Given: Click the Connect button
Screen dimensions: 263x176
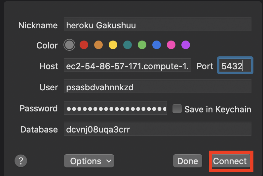Looking at the screenshot, I should [231, 161].
